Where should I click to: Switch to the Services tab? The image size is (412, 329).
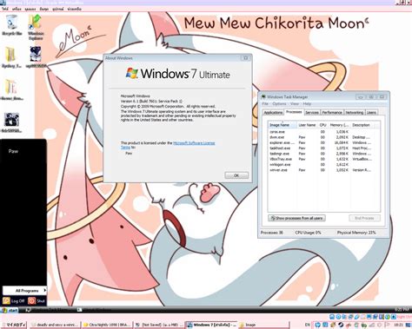click(312, 112)
